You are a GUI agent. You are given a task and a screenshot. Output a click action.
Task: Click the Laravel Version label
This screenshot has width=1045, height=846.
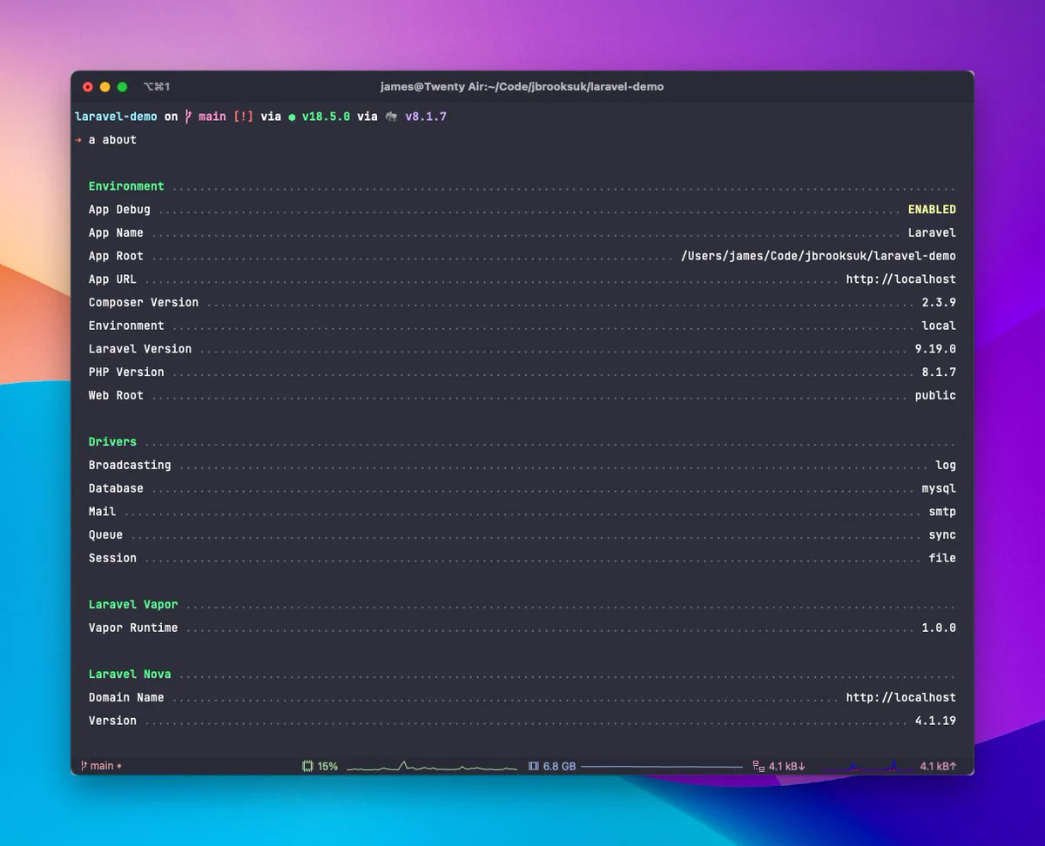[x=140, y=349]
